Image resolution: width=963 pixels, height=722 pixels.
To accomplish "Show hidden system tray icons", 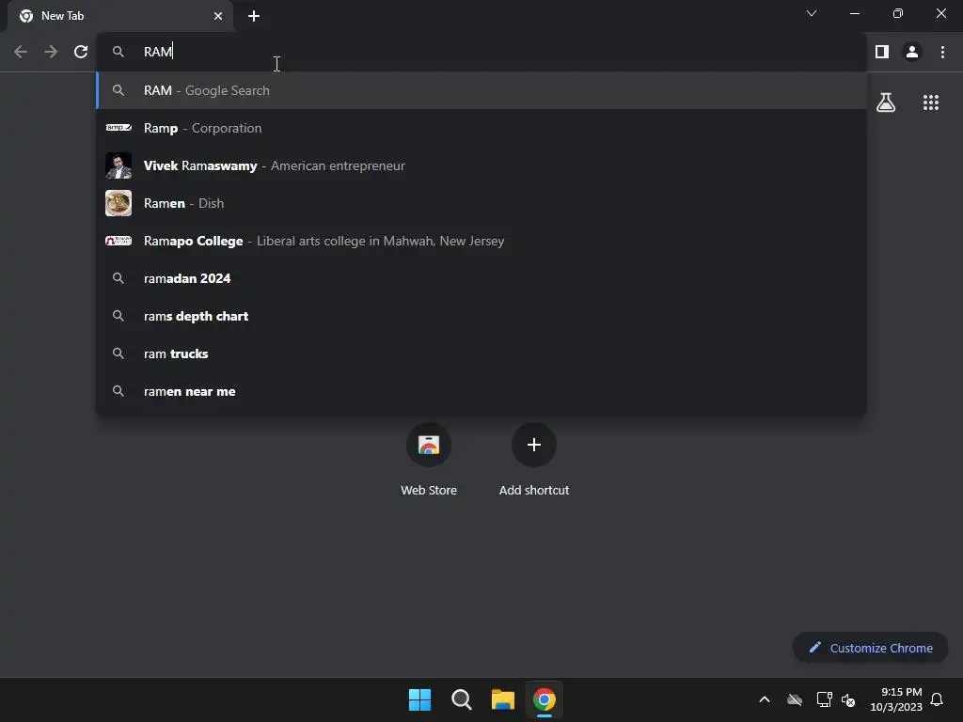I will 765,699.
